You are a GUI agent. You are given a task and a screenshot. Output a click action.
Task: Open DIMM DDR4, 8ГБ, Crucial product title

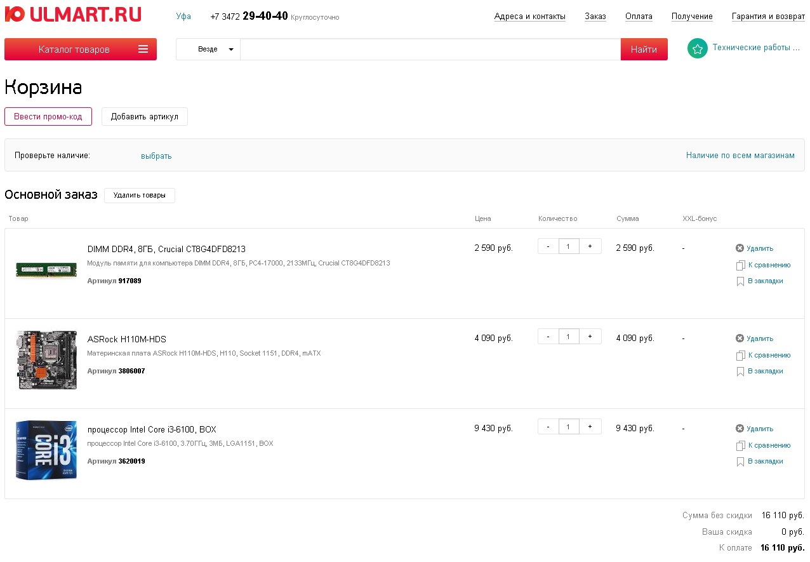pyautogui.click(x=166, y=249)
